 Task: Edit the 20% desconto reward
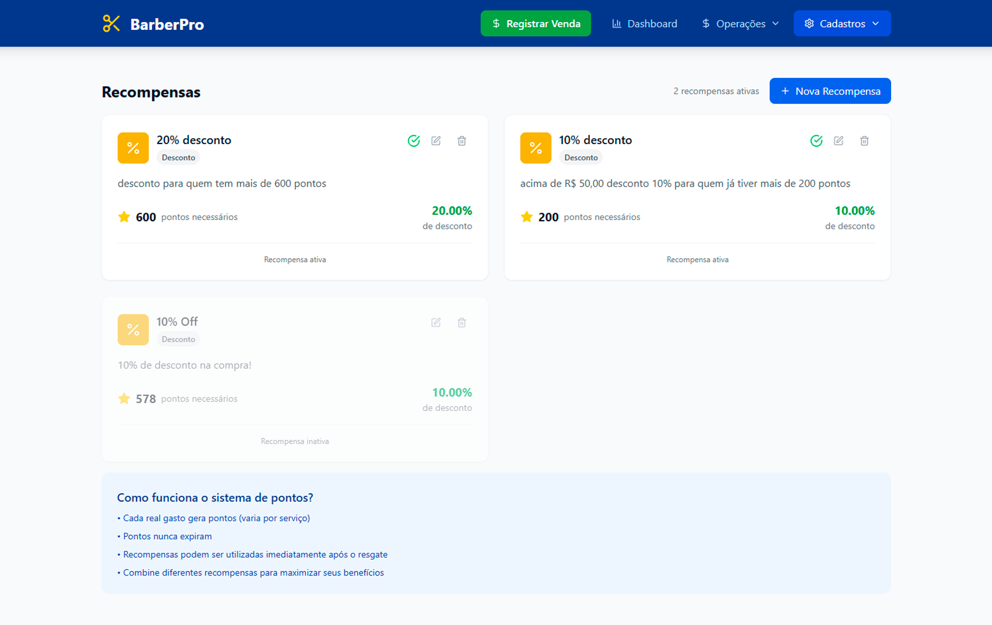tap(436, 141)
